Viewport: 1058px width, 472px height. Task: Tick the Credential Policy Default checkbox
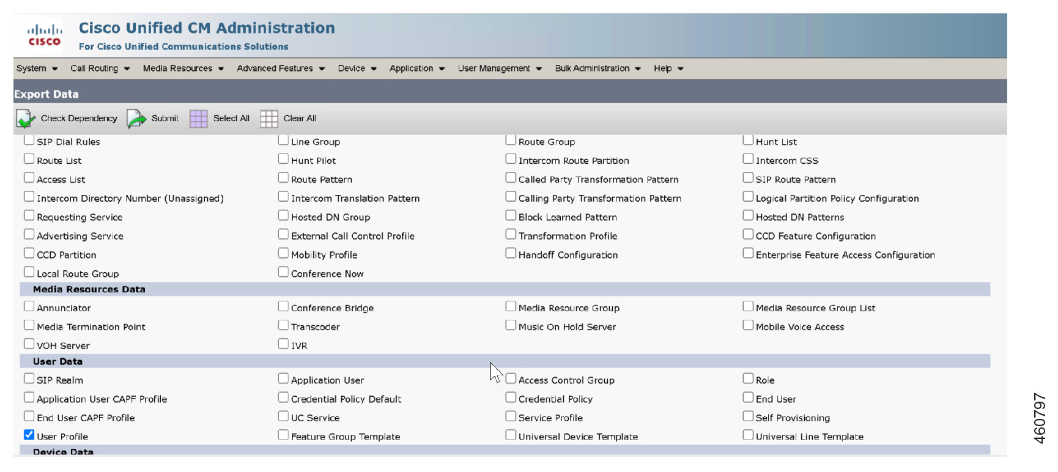[x=283, y=397]
